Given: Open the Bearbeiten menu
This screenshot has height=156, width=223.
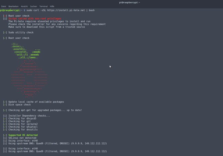Looking at the screenshot, I should (x=13, y=7).
